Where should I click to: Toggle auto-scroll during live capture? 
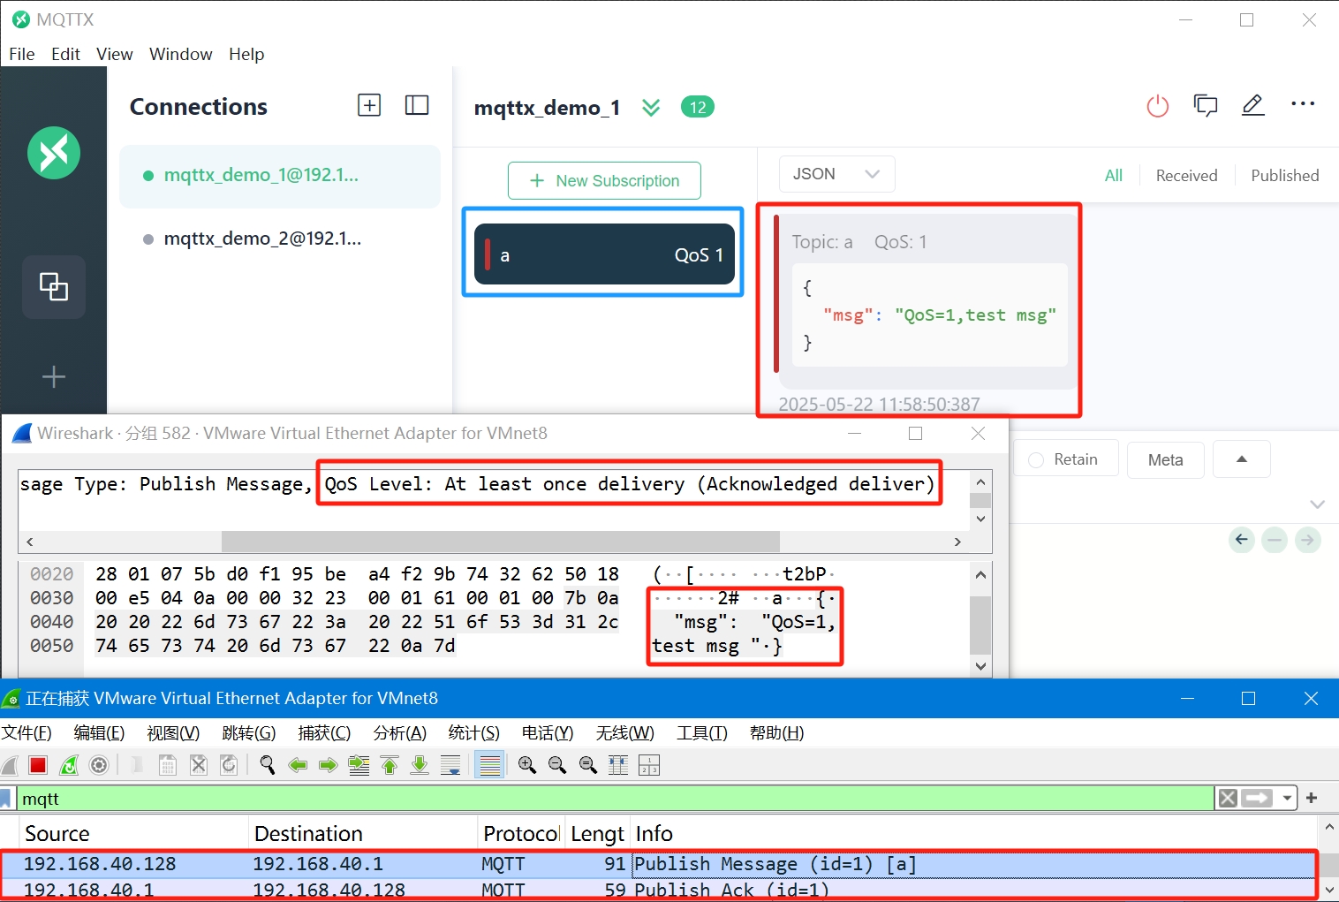pos(450,765)
